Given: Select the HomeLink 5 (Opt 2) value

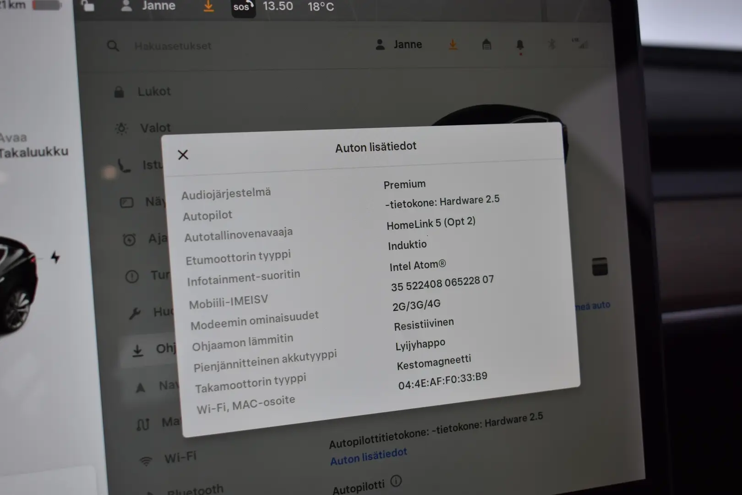Looking at the screenshot, I should (x=431, y=223).
